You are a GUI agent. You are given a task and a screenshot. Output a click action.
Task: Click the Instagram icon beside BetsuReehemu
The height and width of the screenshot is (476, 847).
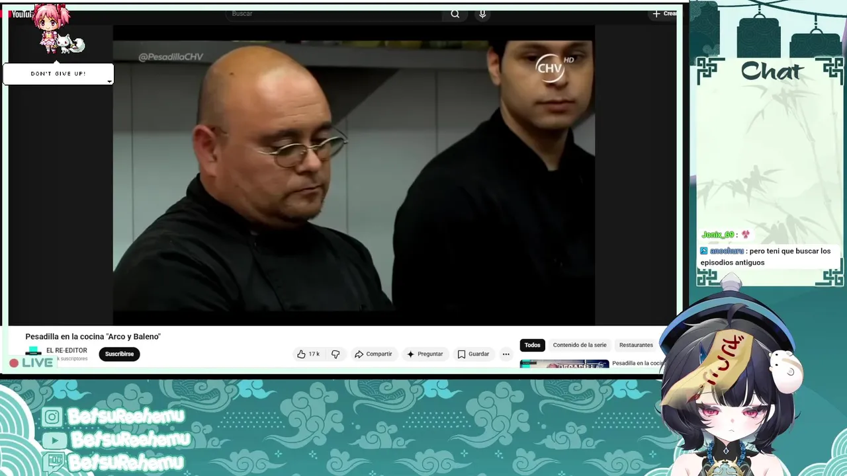click(52, 417)
